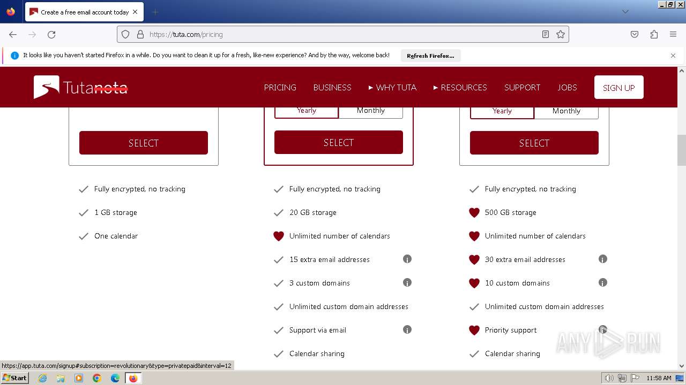This screenshot has height=385, width=686.
Task: Click the Refresh Firefox… button
Action: tap(430, 56)
